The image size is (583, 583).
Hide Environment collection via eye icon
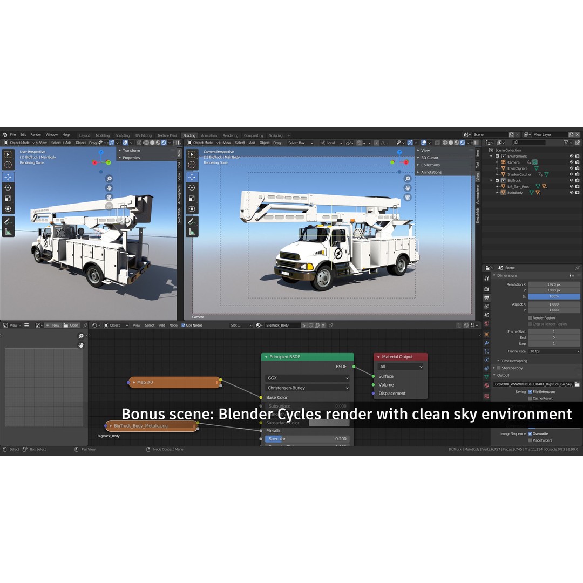coord(571,156)
